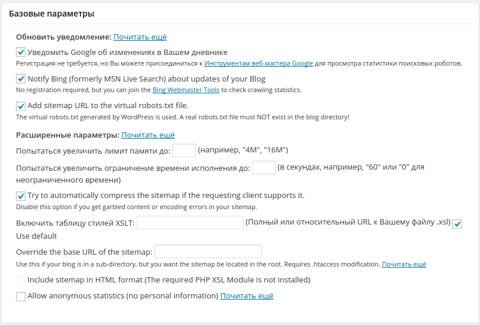Click the Use default label text
This screenshot has height=325, width=480.
37,236
